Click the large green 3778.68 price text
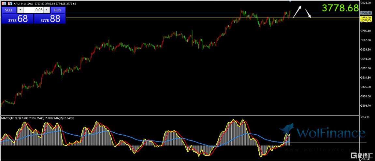 (340, 8)
